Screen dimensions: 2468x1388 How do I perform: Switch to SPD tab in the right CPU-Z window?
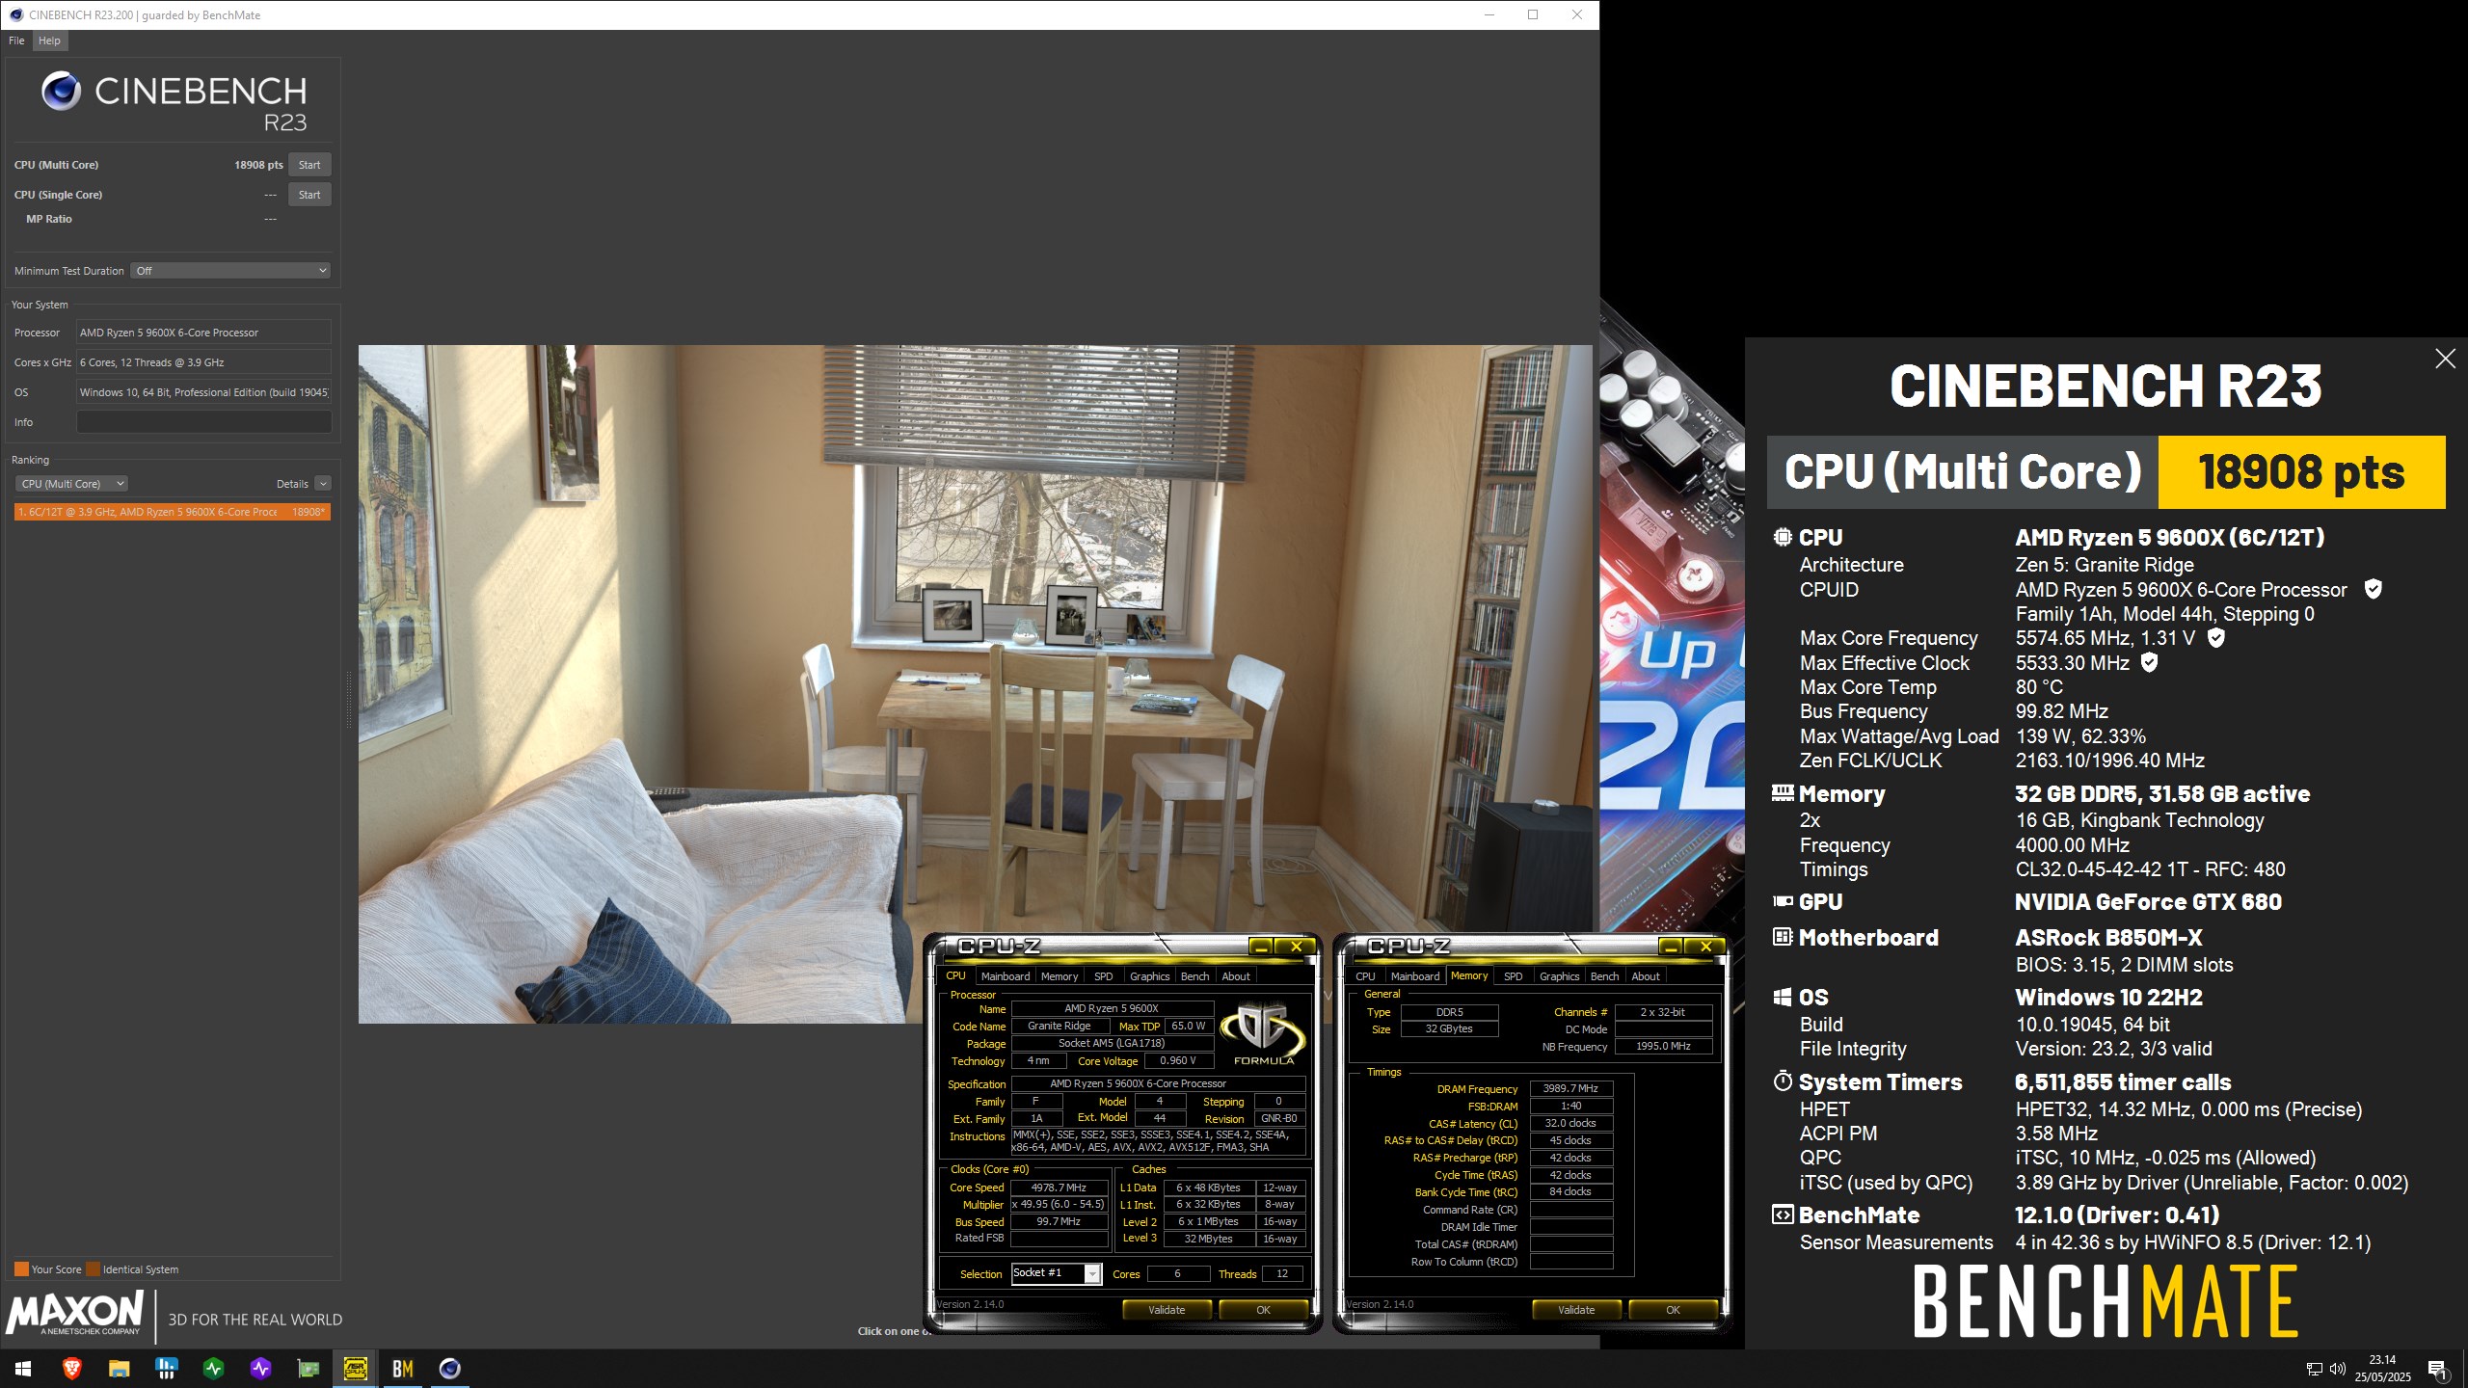1514,976
